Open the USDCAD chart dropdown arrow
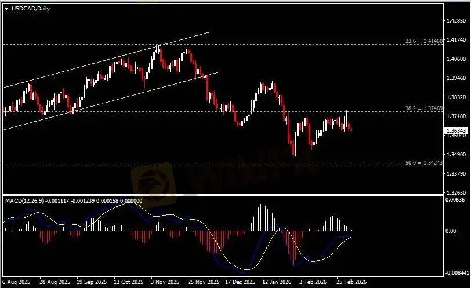 (x=6, y=7)
